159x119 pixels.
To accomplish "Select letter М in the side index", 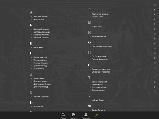I will (x=155, y=48).
